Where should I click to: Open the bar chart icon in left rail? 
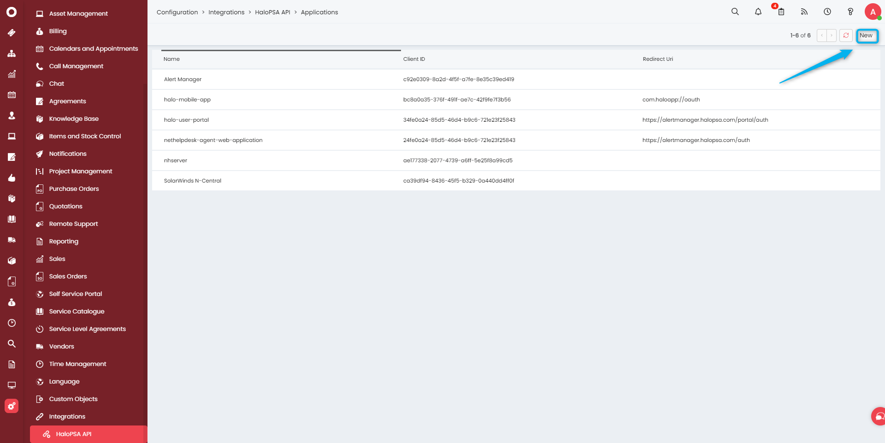point(12,74)
